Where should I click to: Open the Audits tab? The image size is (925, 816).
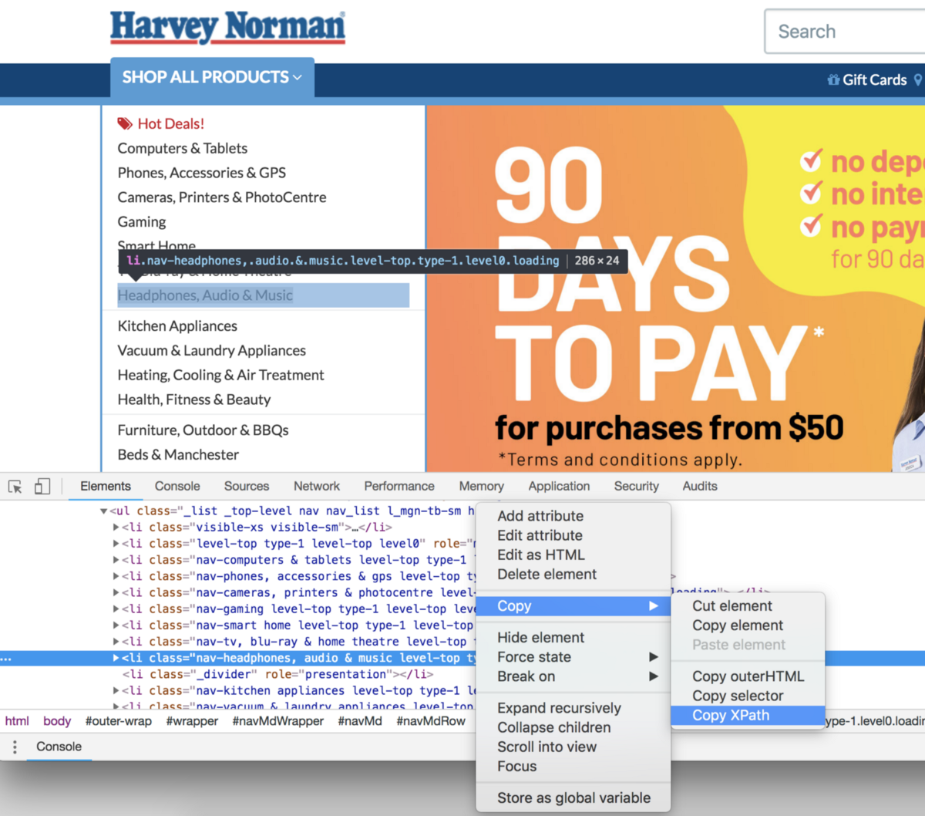[x=700, y=486]
